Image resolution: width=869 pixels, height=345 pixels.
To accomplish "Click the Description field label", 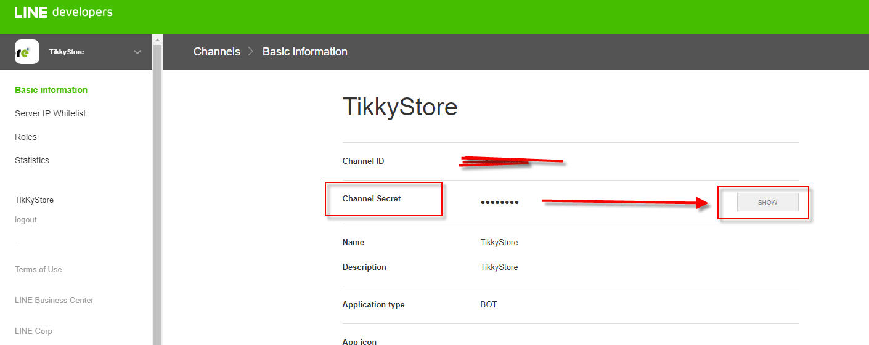I will click(364, 267).
